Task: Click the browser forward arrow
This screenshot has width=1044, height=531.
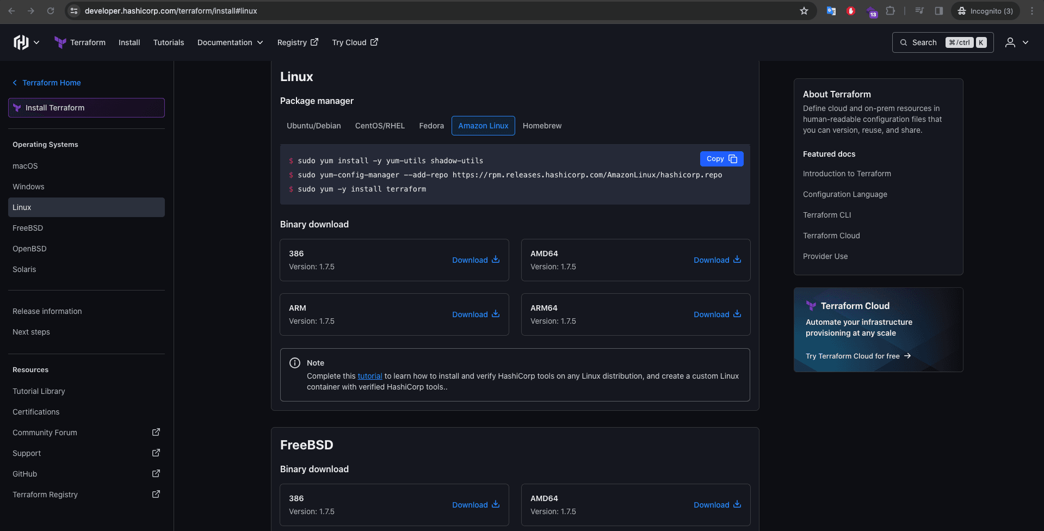Action: pyautogui.click(x=31, y=11)
